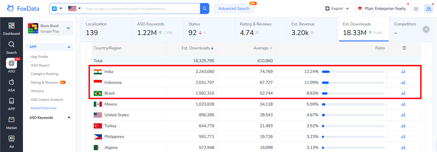
Task: Open the US country flag dropdown
Action: [74, 9]
